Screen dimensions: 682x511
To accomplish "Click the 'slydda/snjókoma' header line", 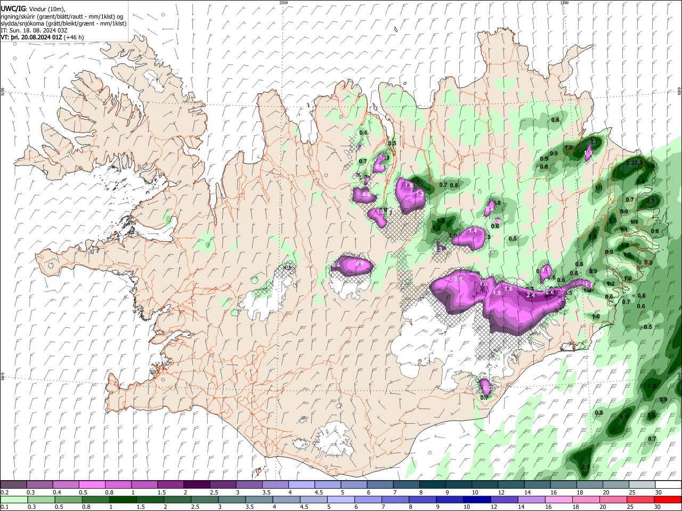I will (x=63, y=23).
